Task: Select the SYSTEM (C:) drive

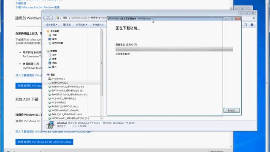Action: [58, 79]
